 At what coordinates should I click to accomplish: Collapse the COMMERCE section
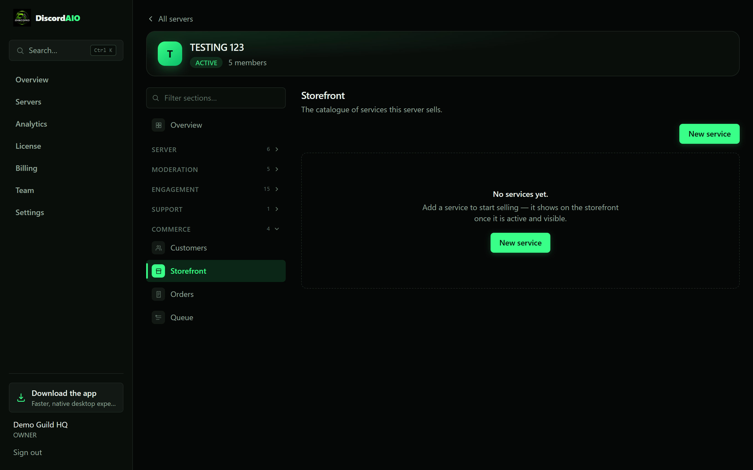(216, 229)
